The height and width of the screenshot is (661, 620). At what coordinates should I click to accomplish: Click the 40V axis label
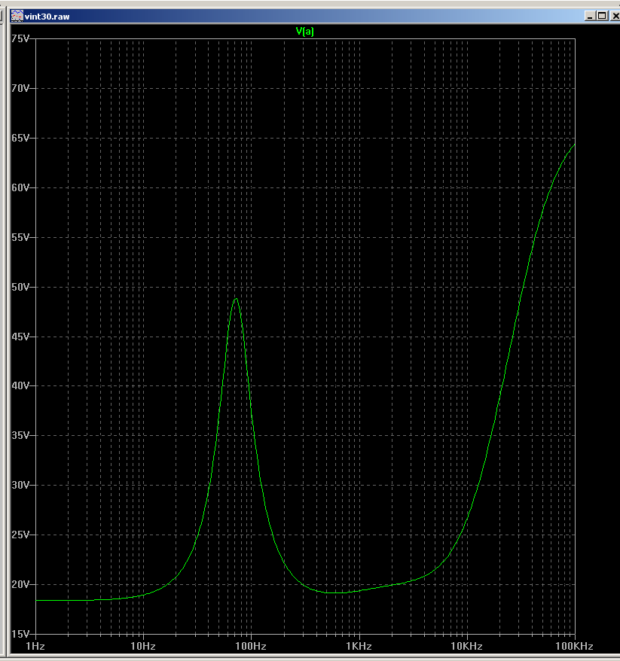(x=20, y=385)
